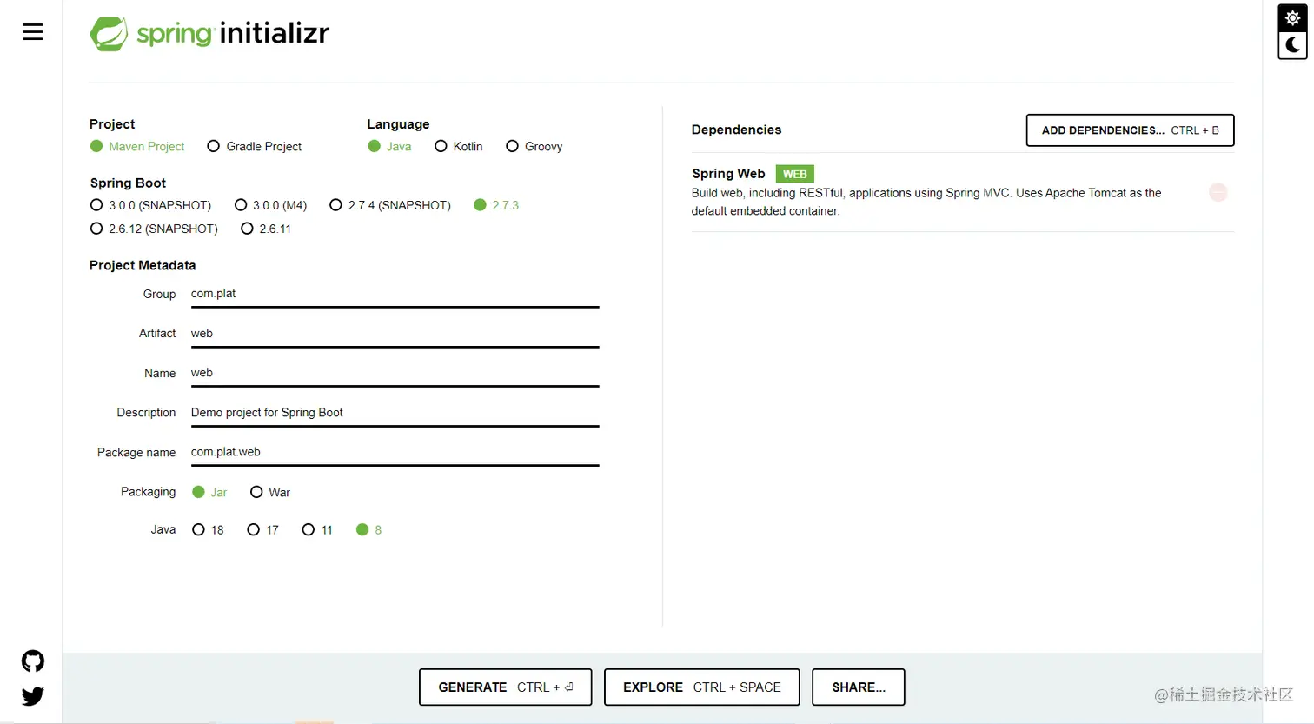This screenshot has height=724, width=1314.
Task: Pick Java version 8
Action: point(369,529)
